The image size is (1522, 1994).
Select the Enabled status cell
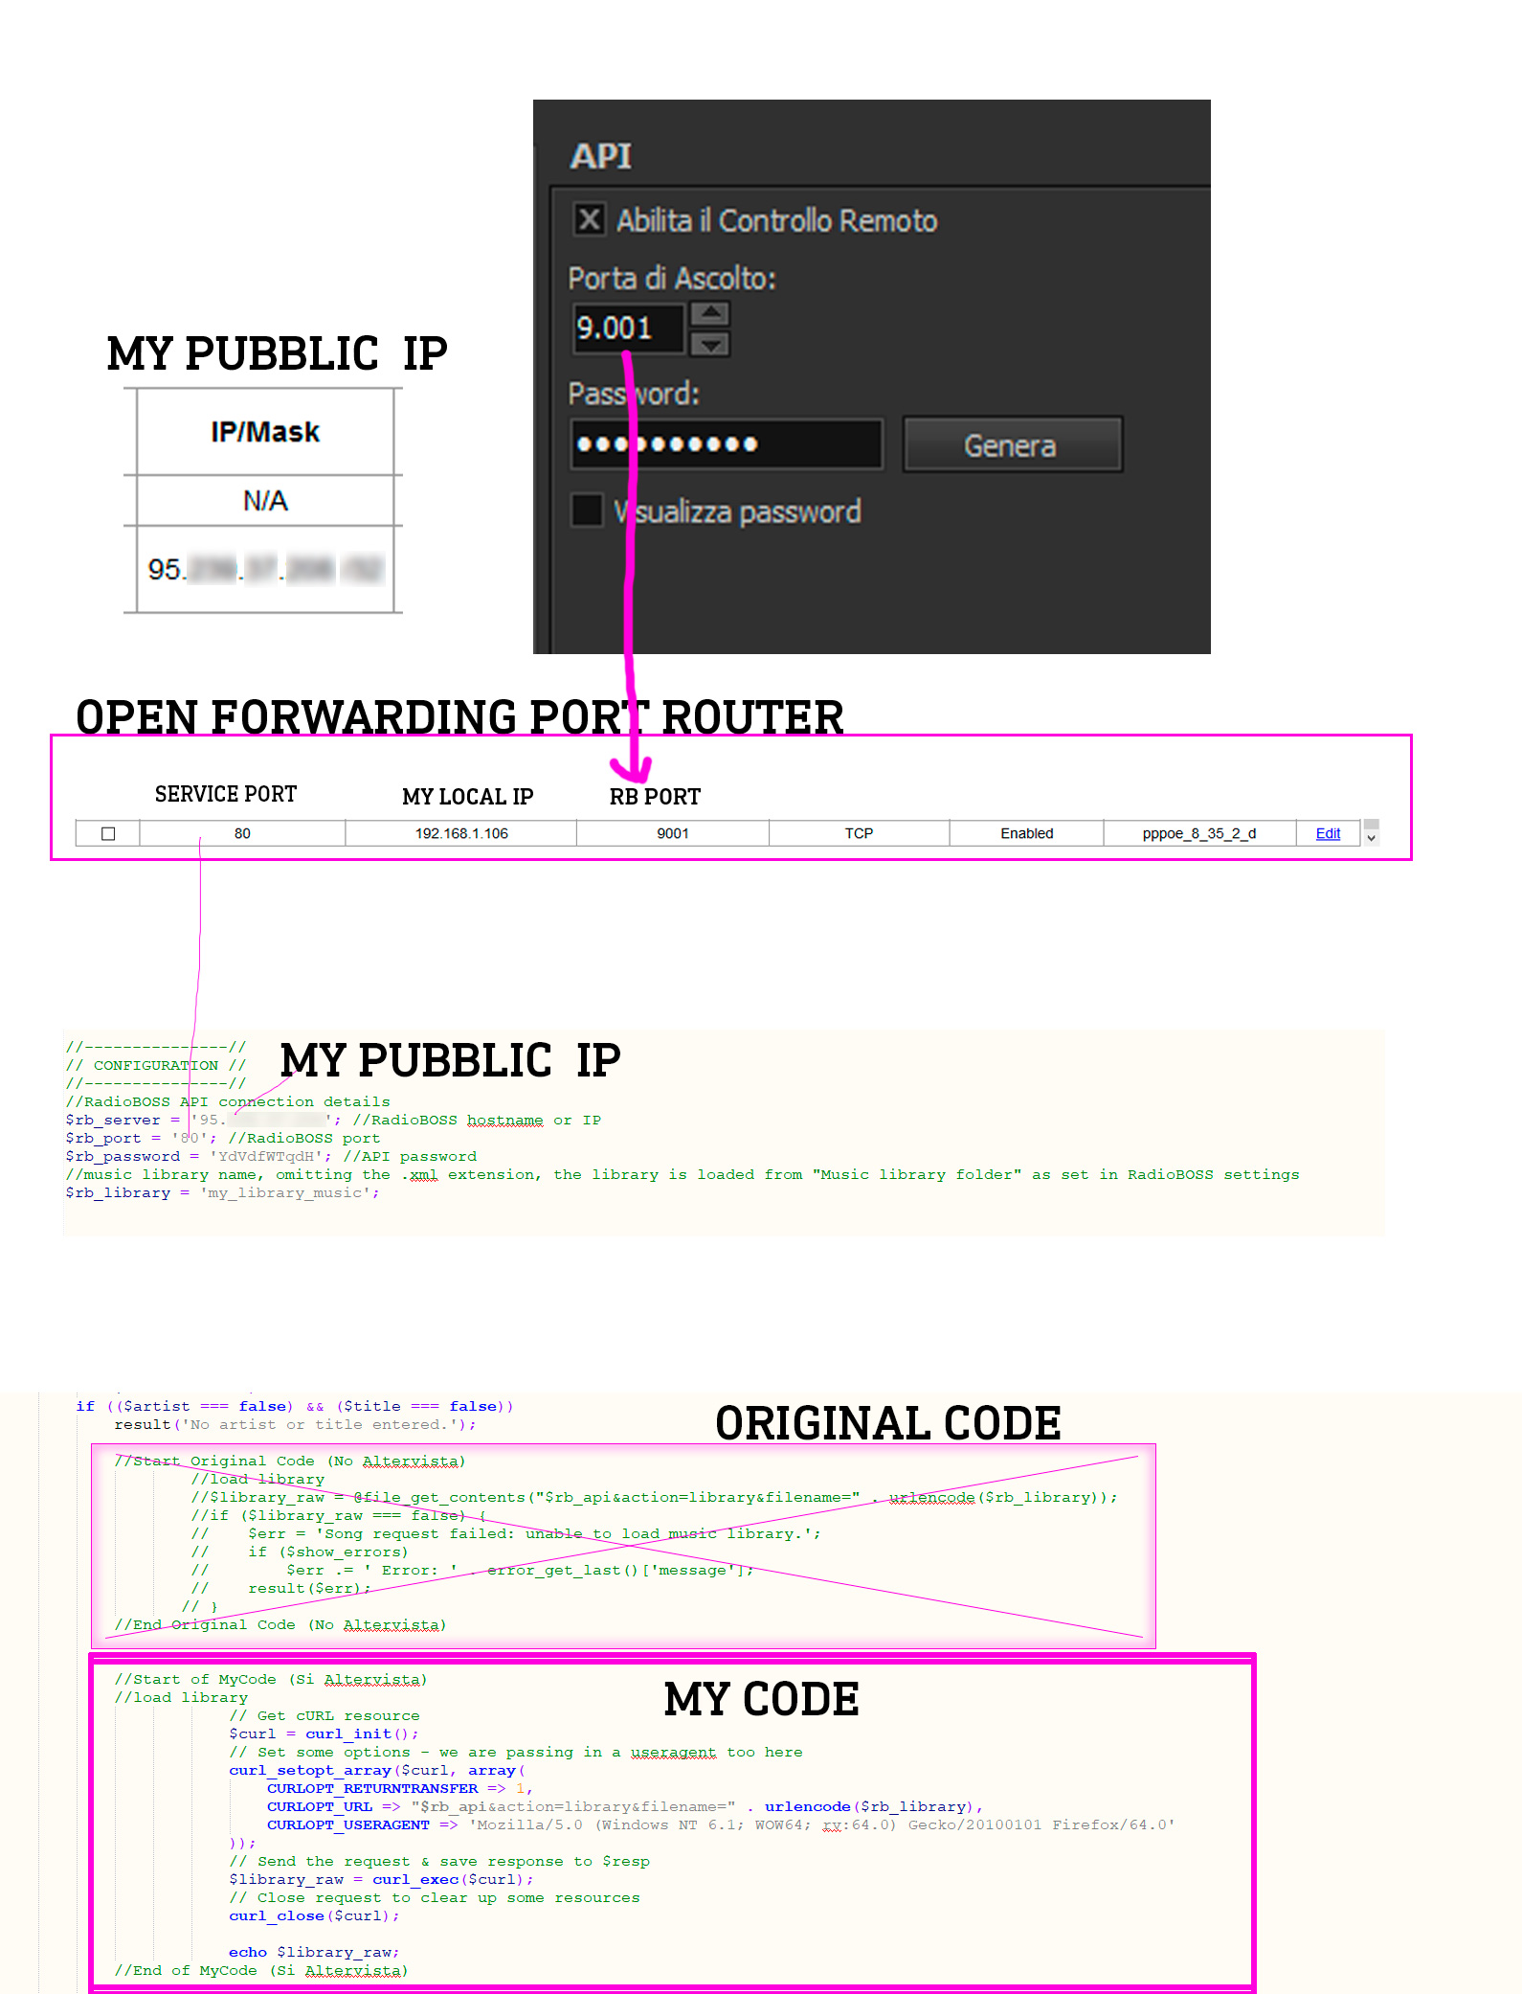[1026, 833]
